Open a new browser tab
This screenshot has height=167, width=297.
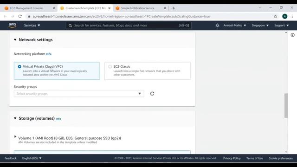coord(174,8)
